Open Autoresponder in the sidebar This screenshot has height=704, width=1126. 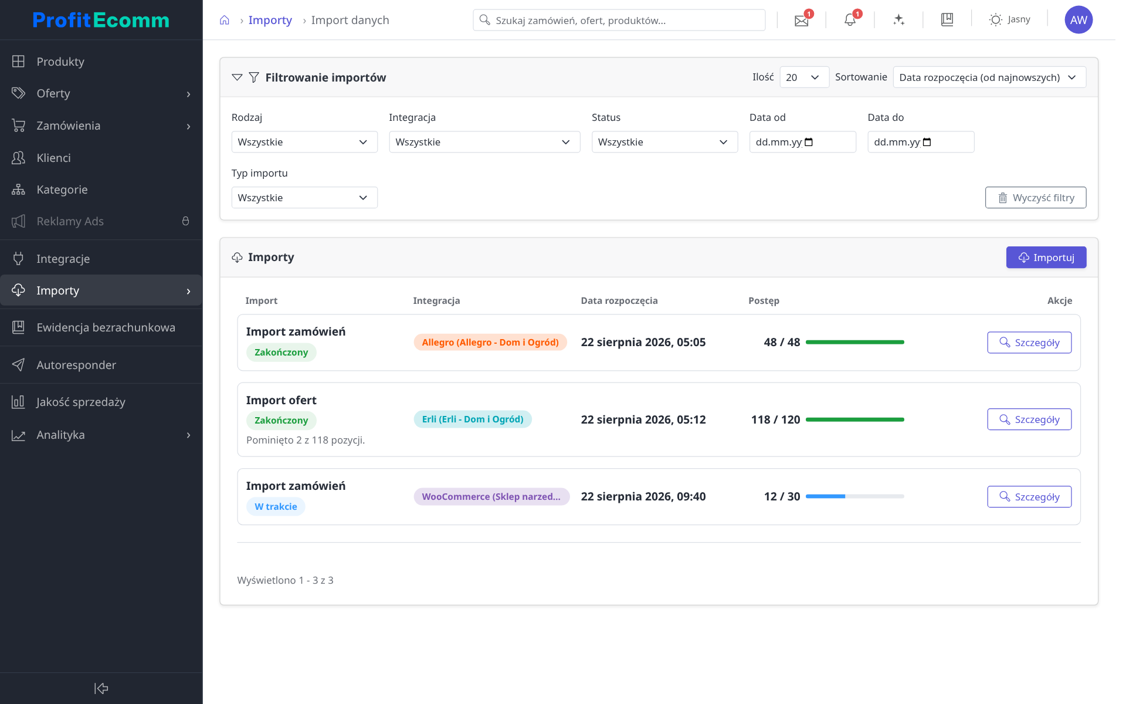tap(101, 365)
